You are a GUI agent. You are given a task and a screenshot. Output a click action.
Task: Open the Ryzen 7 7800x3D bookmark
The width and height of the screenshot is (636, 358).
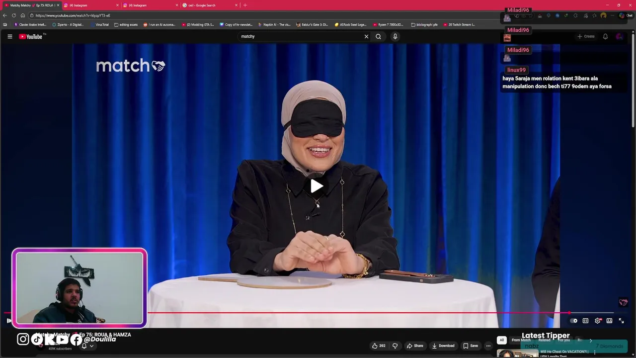pos(389,24)
